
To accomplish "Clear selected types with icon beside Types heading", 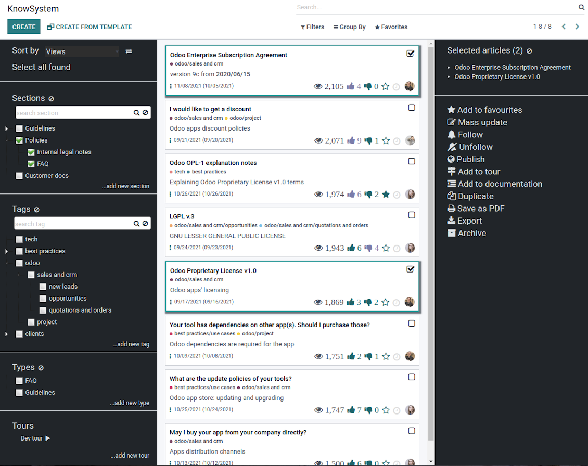I will (41, 368).
